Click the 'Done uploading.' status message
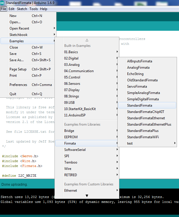This screenshot has width=179, height=217. (x=15, y=185)
